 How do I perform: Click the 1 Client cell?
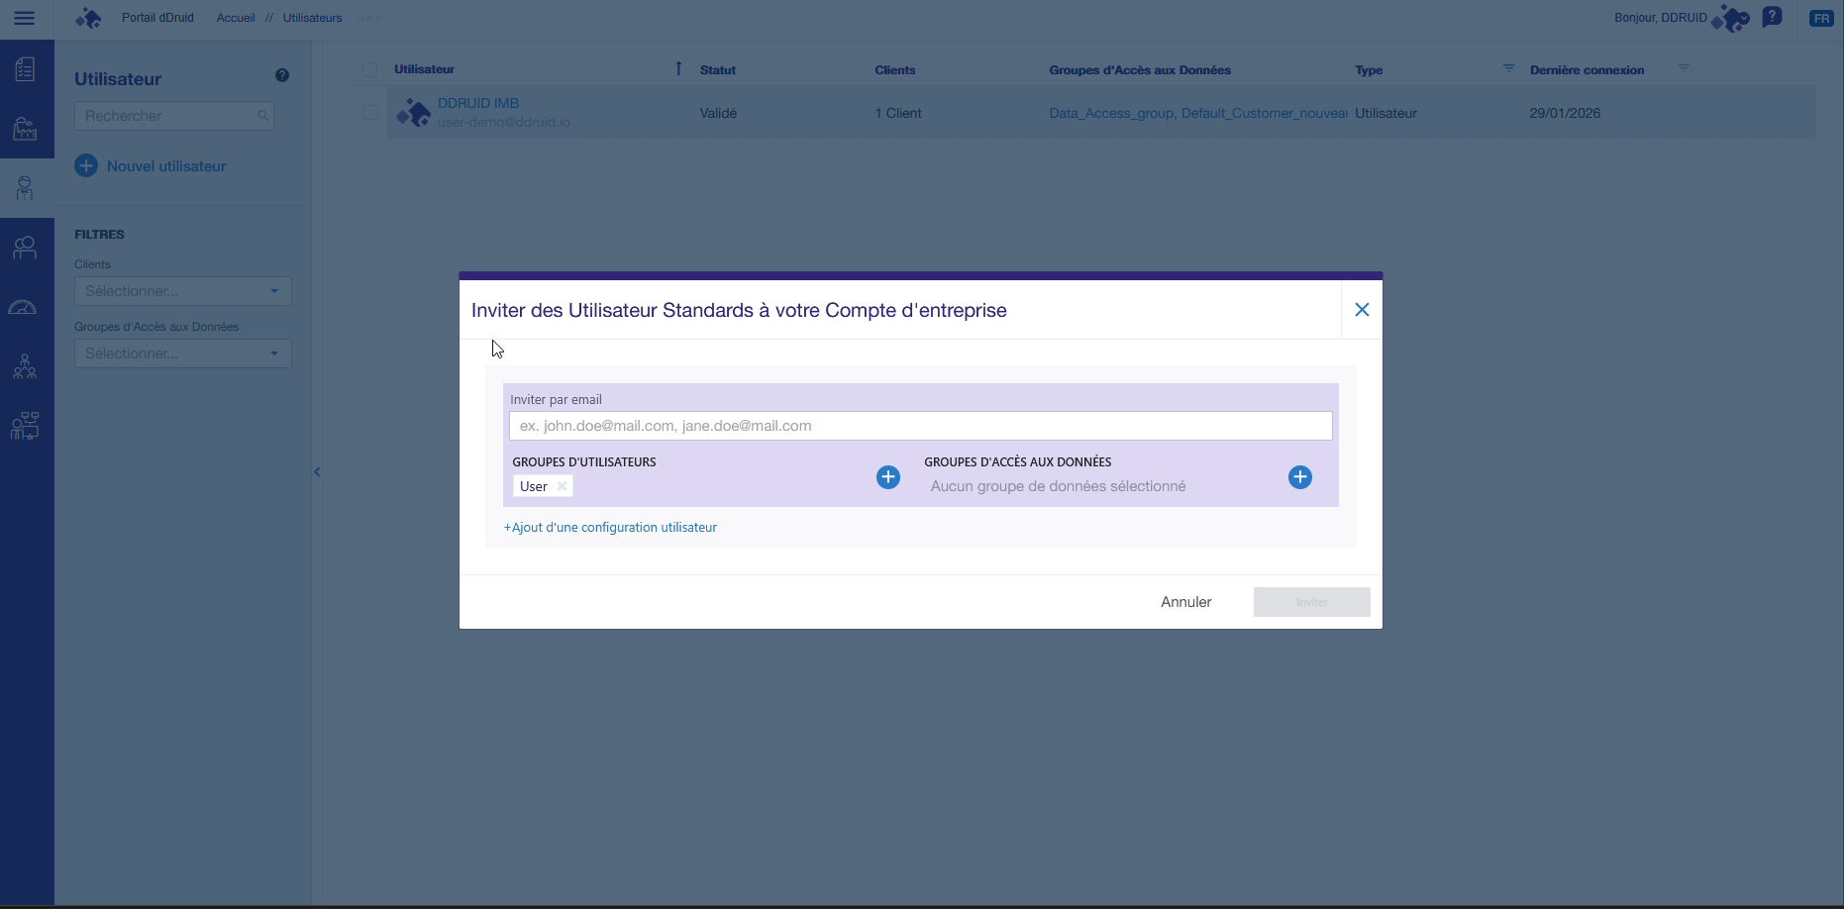coord(898,113)
